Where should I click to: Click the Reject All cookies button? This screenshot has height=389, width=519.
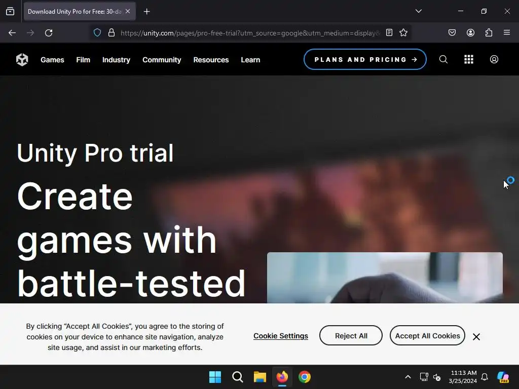[x=351, y=336]
